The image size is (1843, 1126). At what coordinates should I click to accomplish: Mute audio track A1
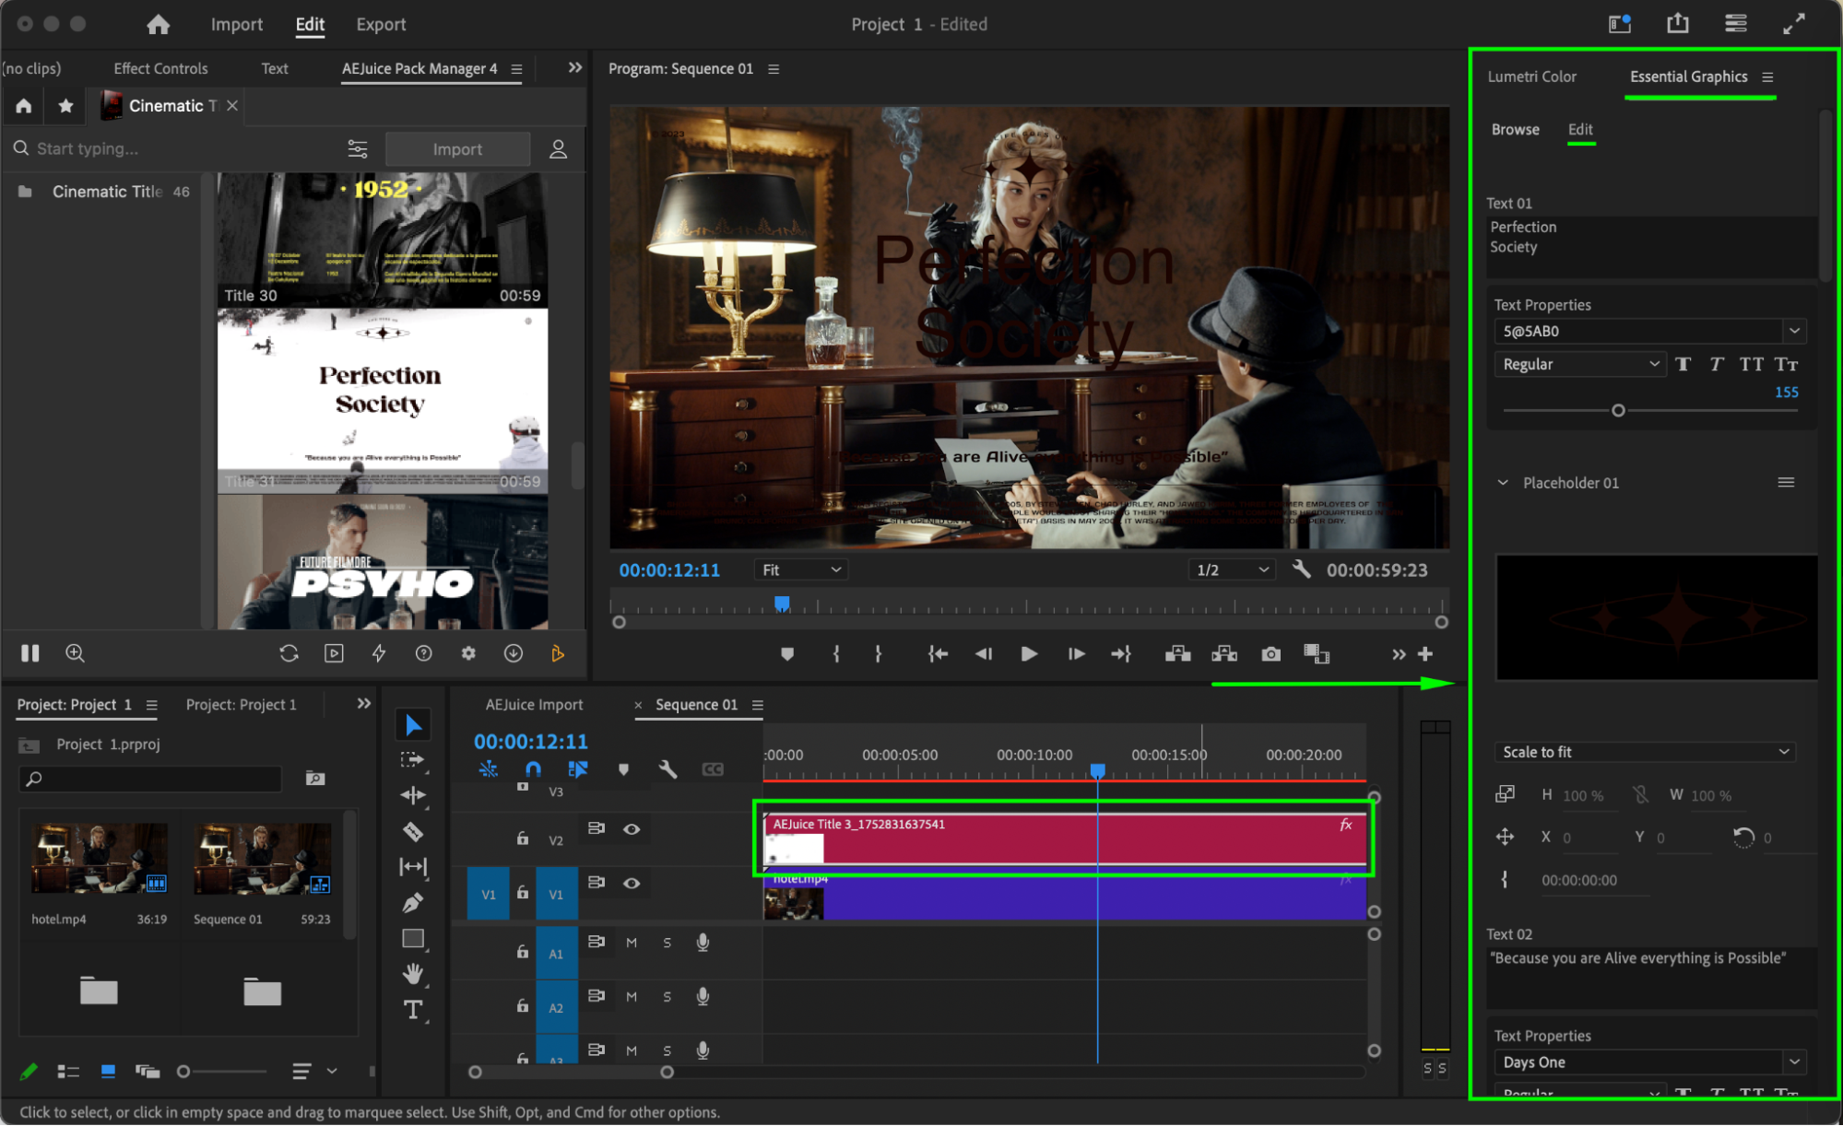[632, 943]
